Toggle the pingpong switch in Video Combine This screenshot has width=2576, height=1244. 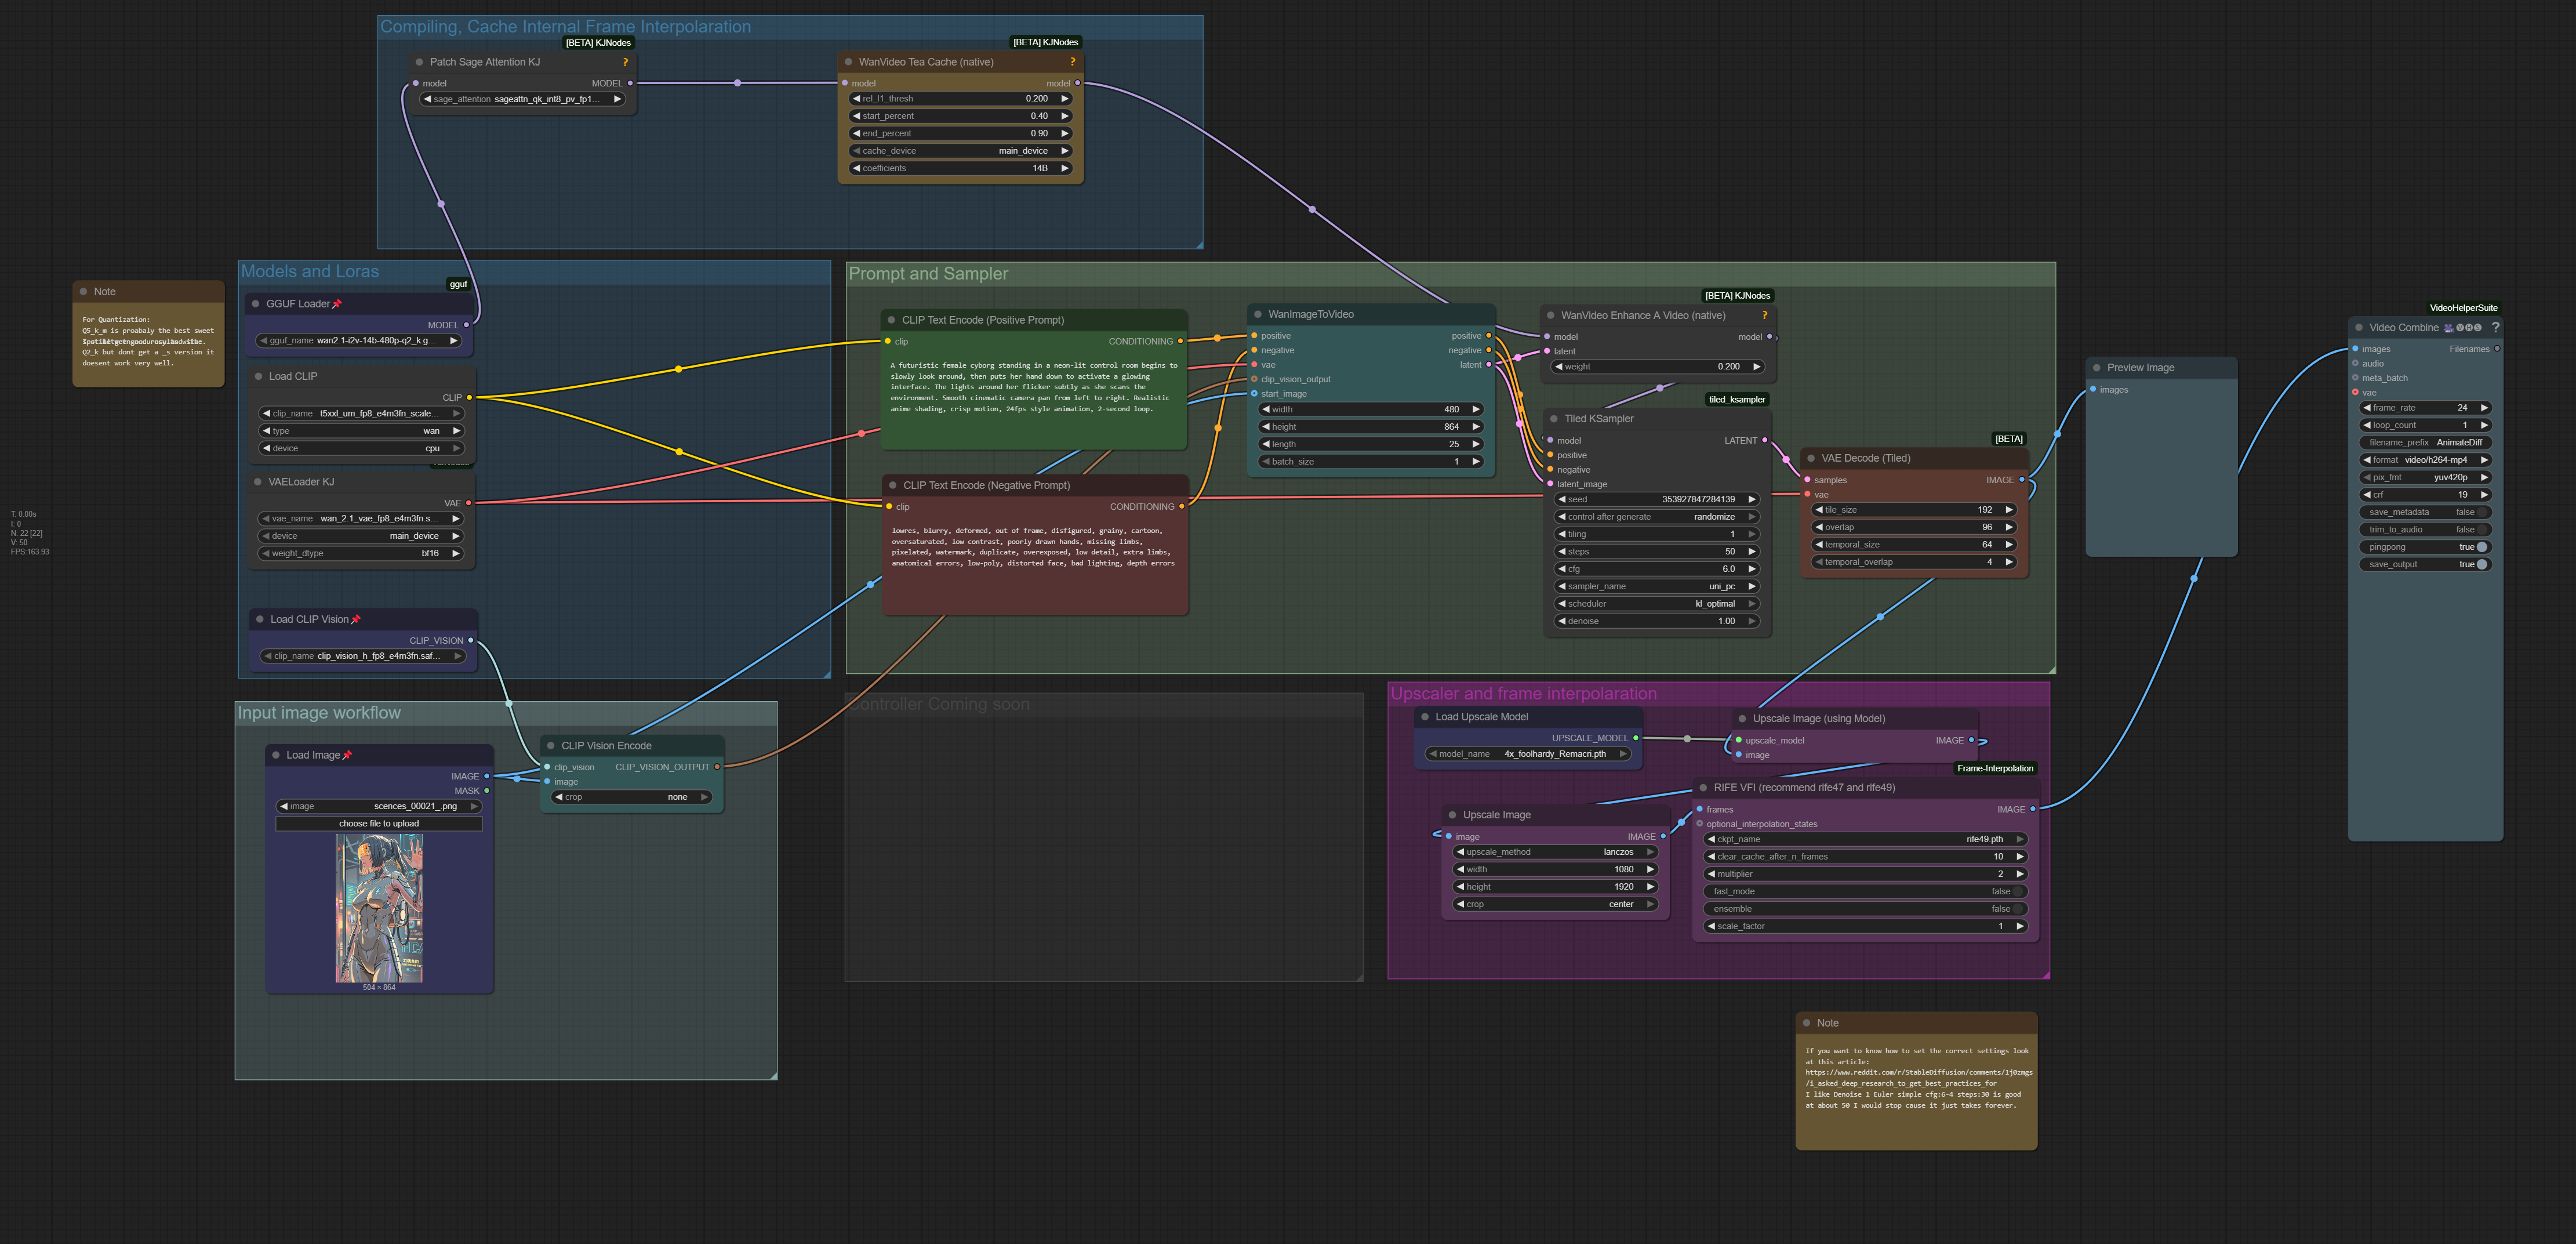[x=2481, y=547]
